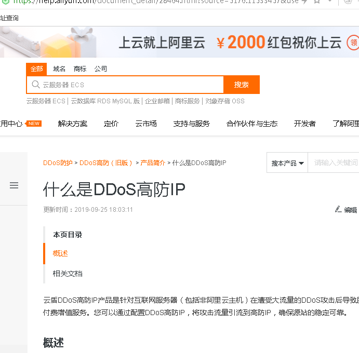Jump to 相关文档 in page contents

pos(68,274)
